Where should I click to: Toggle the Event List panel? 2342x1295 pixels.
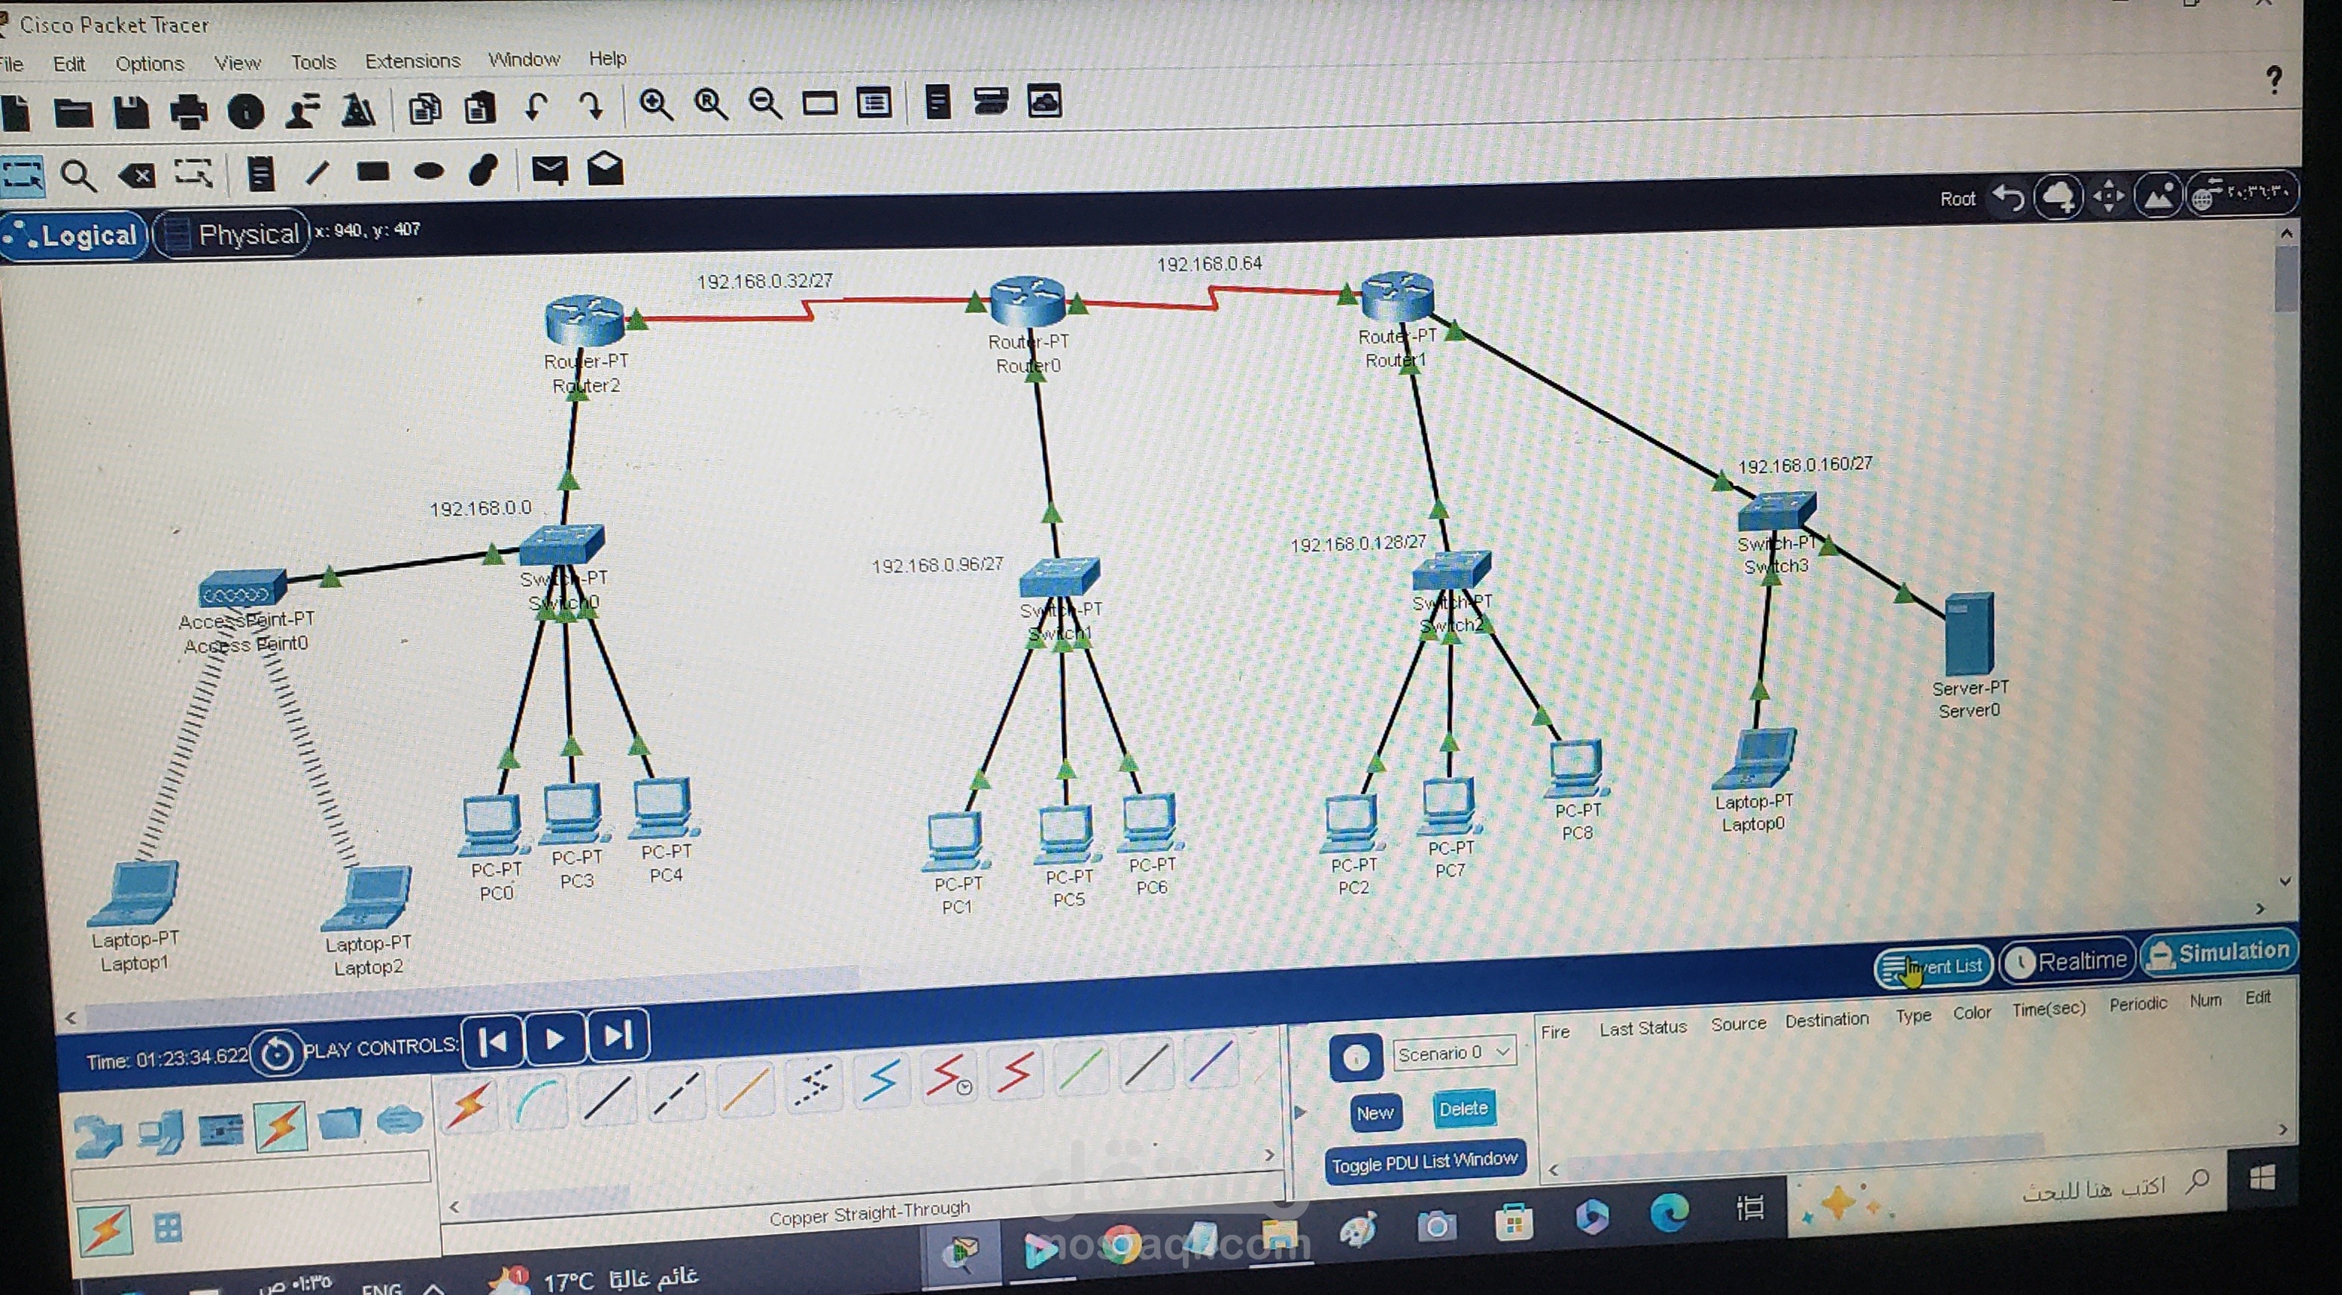[1934, 967]
